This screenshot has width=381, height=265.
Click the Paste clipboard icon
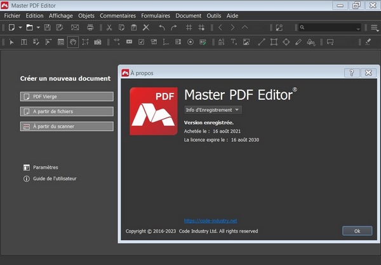[133, 27]
